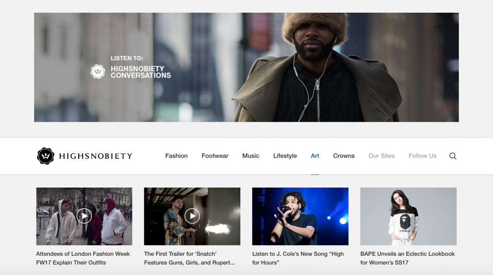Open the Highsnobiety Conversations banner text
Image resolution: width=493 pixels, height=275 pixels.
141,72
